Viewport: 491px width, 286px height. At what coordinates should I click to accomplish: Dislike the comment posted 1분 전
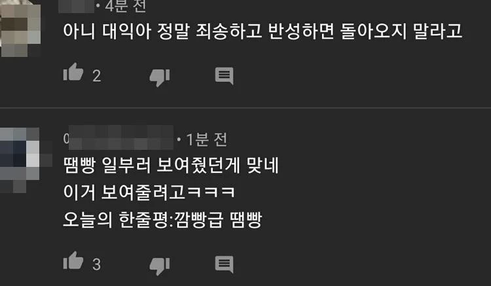(x=160, y=266)
